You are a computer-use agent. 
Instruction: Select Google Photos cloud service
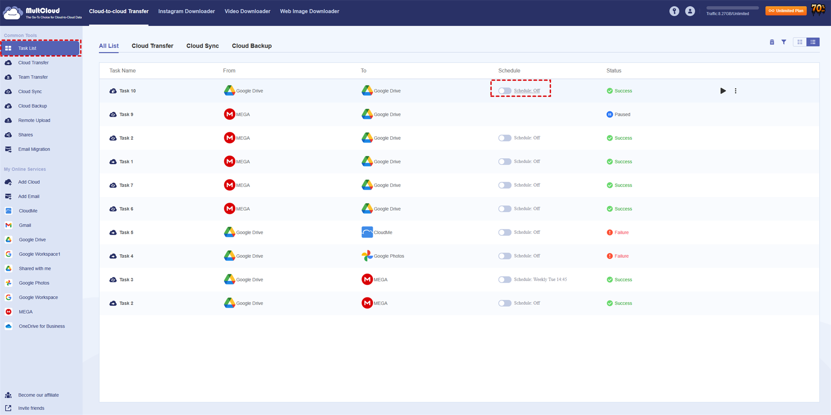coord(34,283)
